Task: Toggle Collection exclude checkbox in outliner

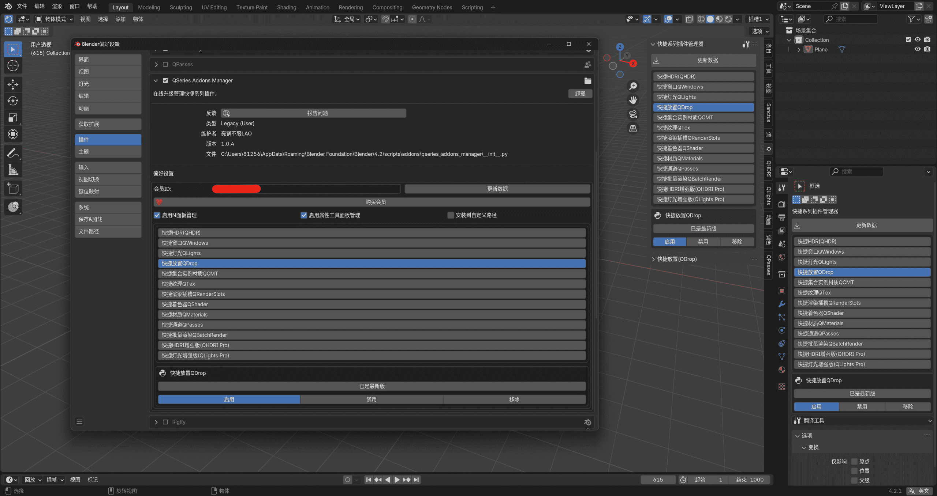Action: (x=908, y=39)
